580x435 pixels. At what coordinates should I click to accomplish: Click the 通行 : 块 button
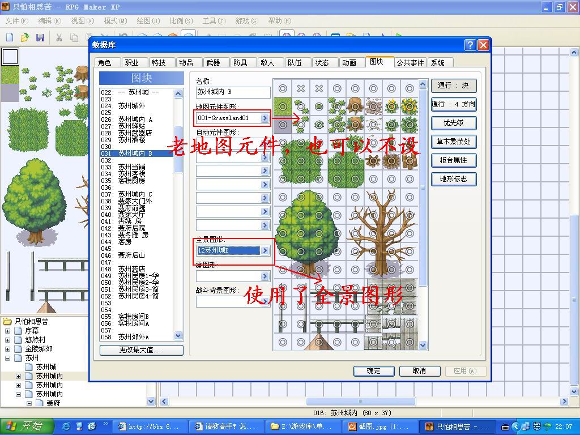coord(454,86)
